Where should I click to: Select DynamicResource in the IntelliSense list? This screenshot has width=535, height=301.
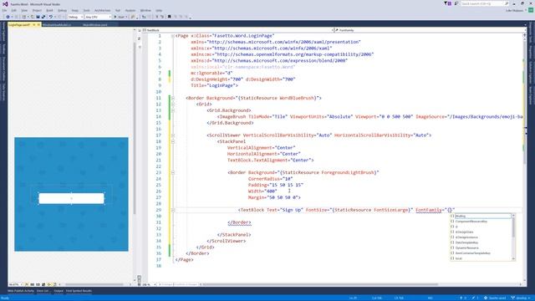[481, 247]
